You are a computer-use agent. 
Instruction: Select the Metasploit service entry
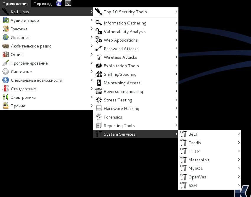coord(209,160)
